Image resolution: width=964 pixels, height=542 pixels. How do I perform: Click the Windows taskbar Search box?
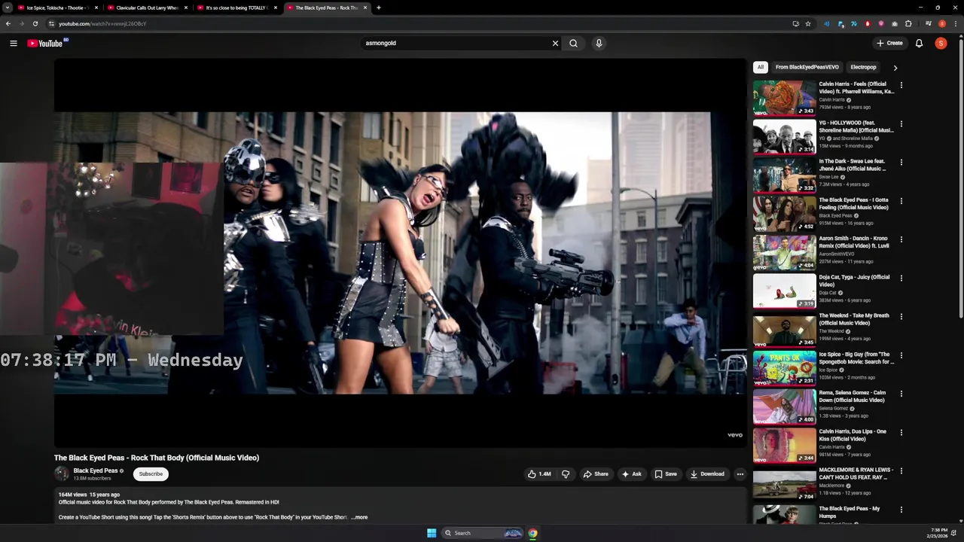pos(482,533)
